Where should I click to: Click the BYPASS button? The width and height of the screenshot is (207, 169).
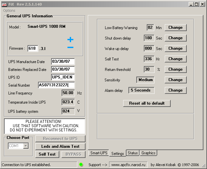[73, 154]
